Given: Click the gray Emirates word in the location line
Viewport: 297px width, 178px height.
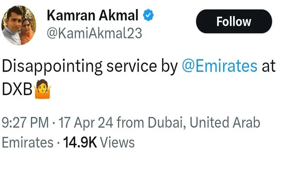Looking at the screenshot, I should (x=27, y=142).
